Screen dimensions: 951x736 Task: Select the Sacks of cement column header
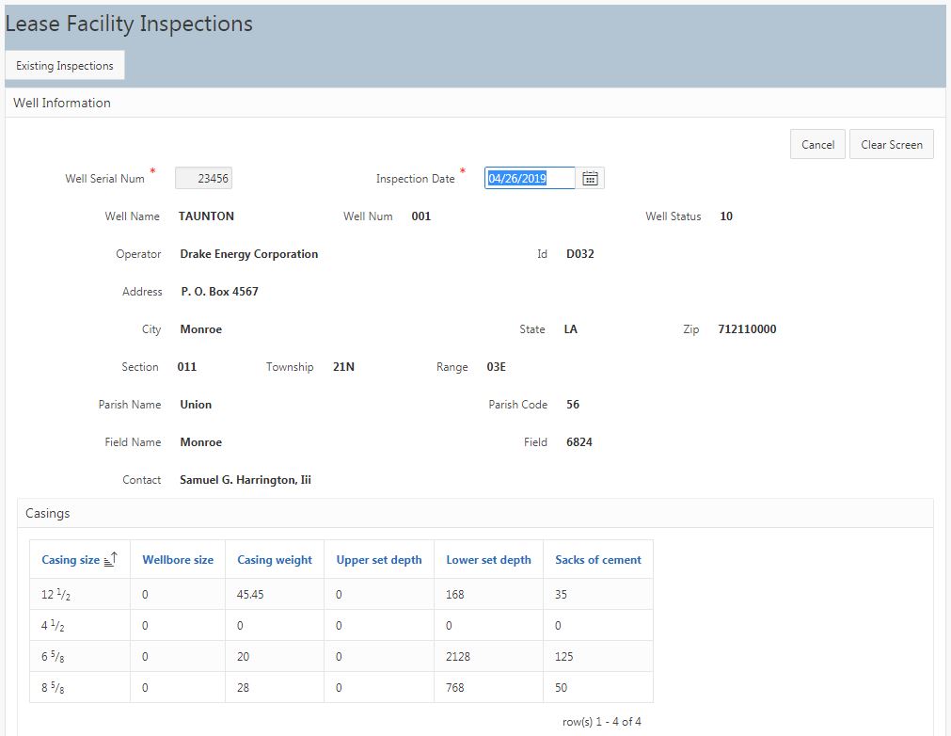(x=598, y=560)
